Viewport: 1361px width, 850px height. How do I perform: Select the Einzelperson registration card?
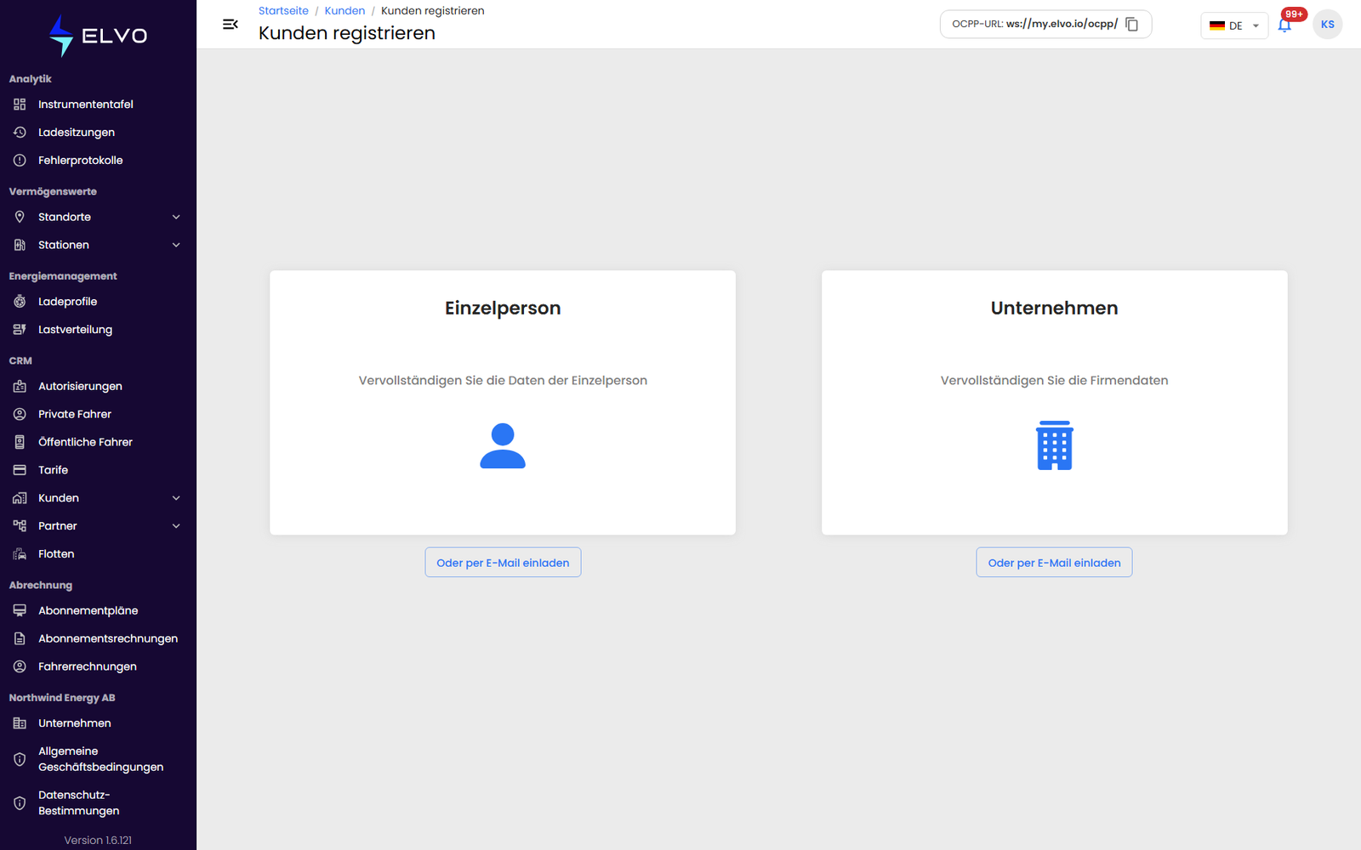point(503,403)
